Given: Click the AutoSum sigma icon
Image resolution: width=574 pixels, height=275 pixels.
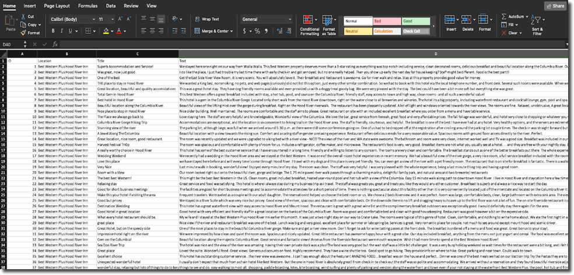Looking at the screenshot, I should 504,17.
